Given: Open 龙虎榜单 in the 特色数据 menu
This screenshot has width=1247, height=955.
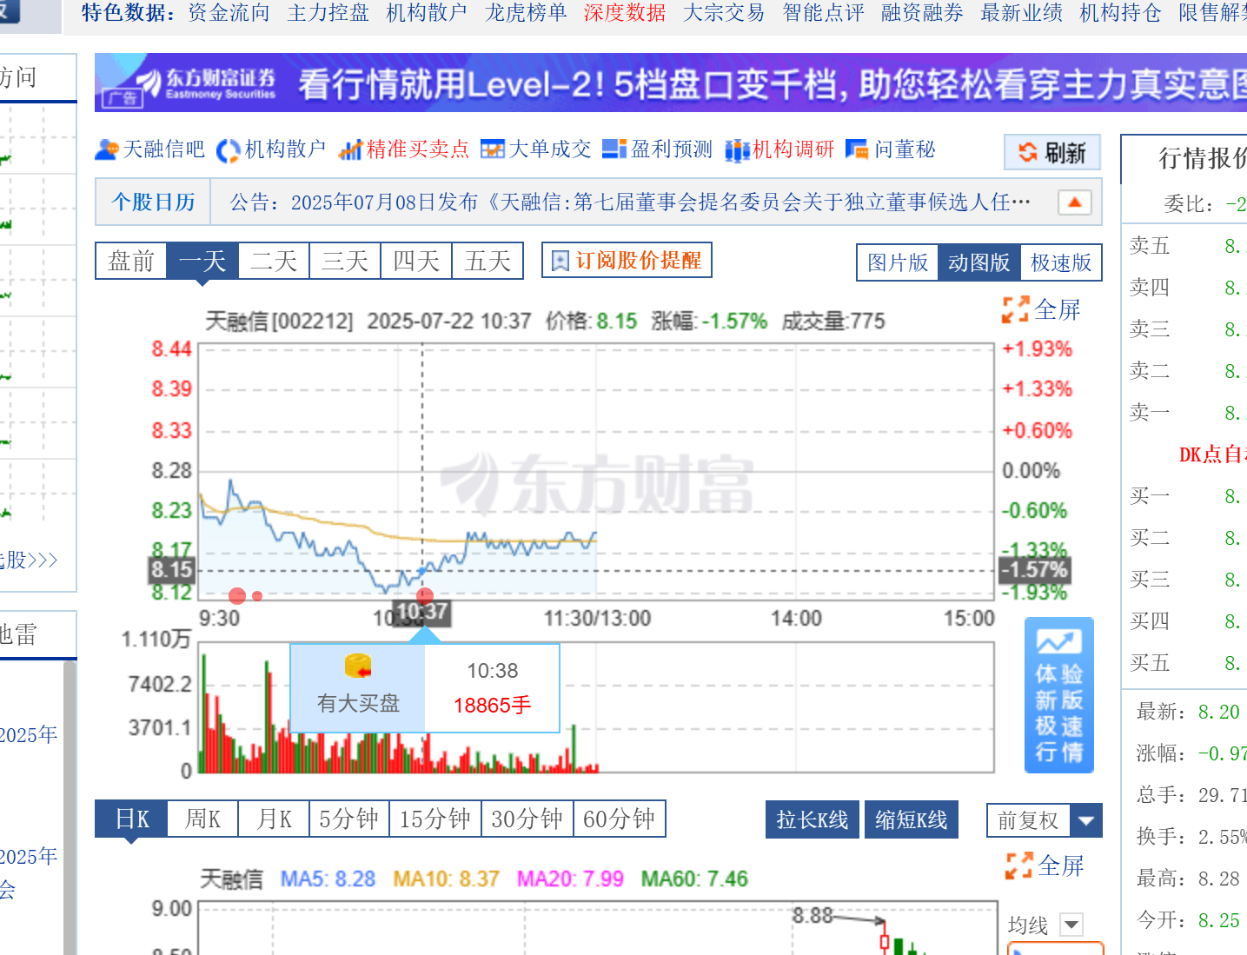Looking at the screenshot, I should pyautogui.click(x=526, y=13).
